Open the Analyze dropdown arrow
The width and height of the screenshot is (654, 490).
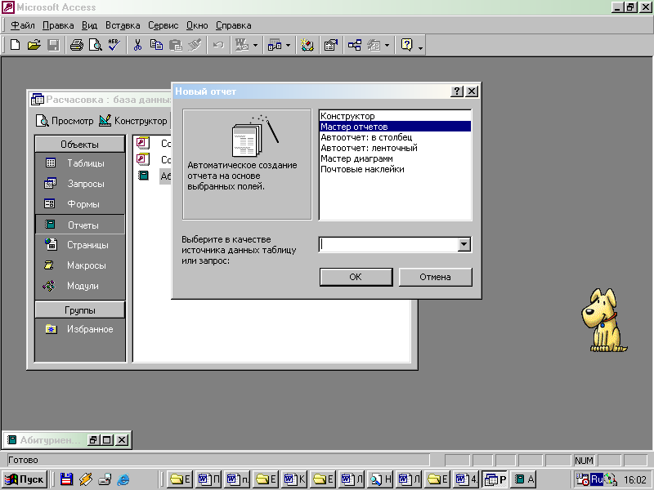[288, 45]
